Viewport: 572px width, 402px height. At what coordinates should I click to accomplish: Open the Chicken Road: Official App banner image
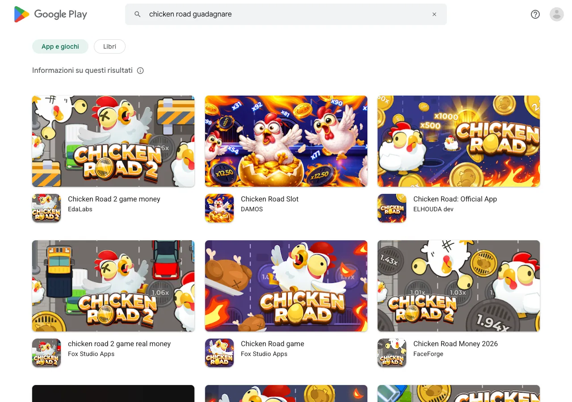pyautogui.click(x=459, y=141)
